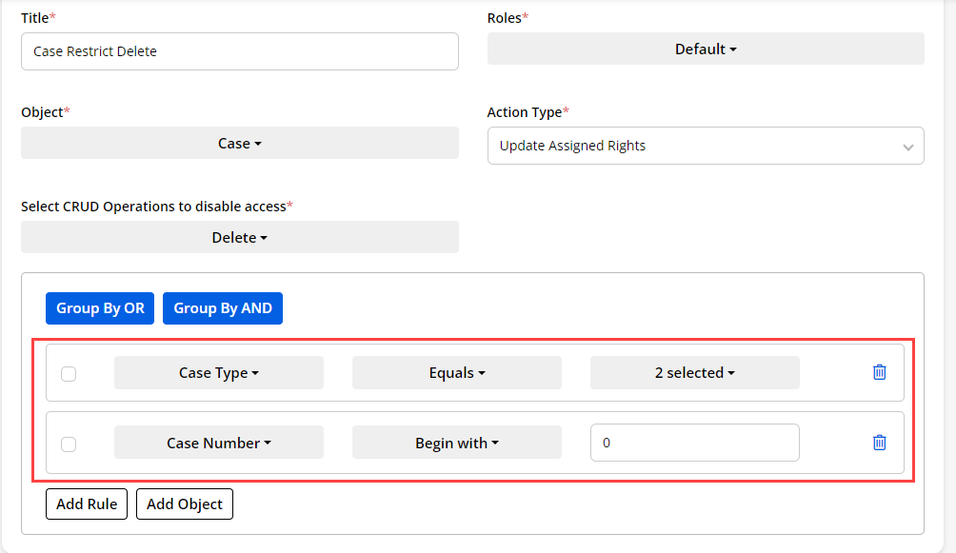Click the value input containing 0
The width and height of the screenshot is (956, 553).
tap(695, 443)
